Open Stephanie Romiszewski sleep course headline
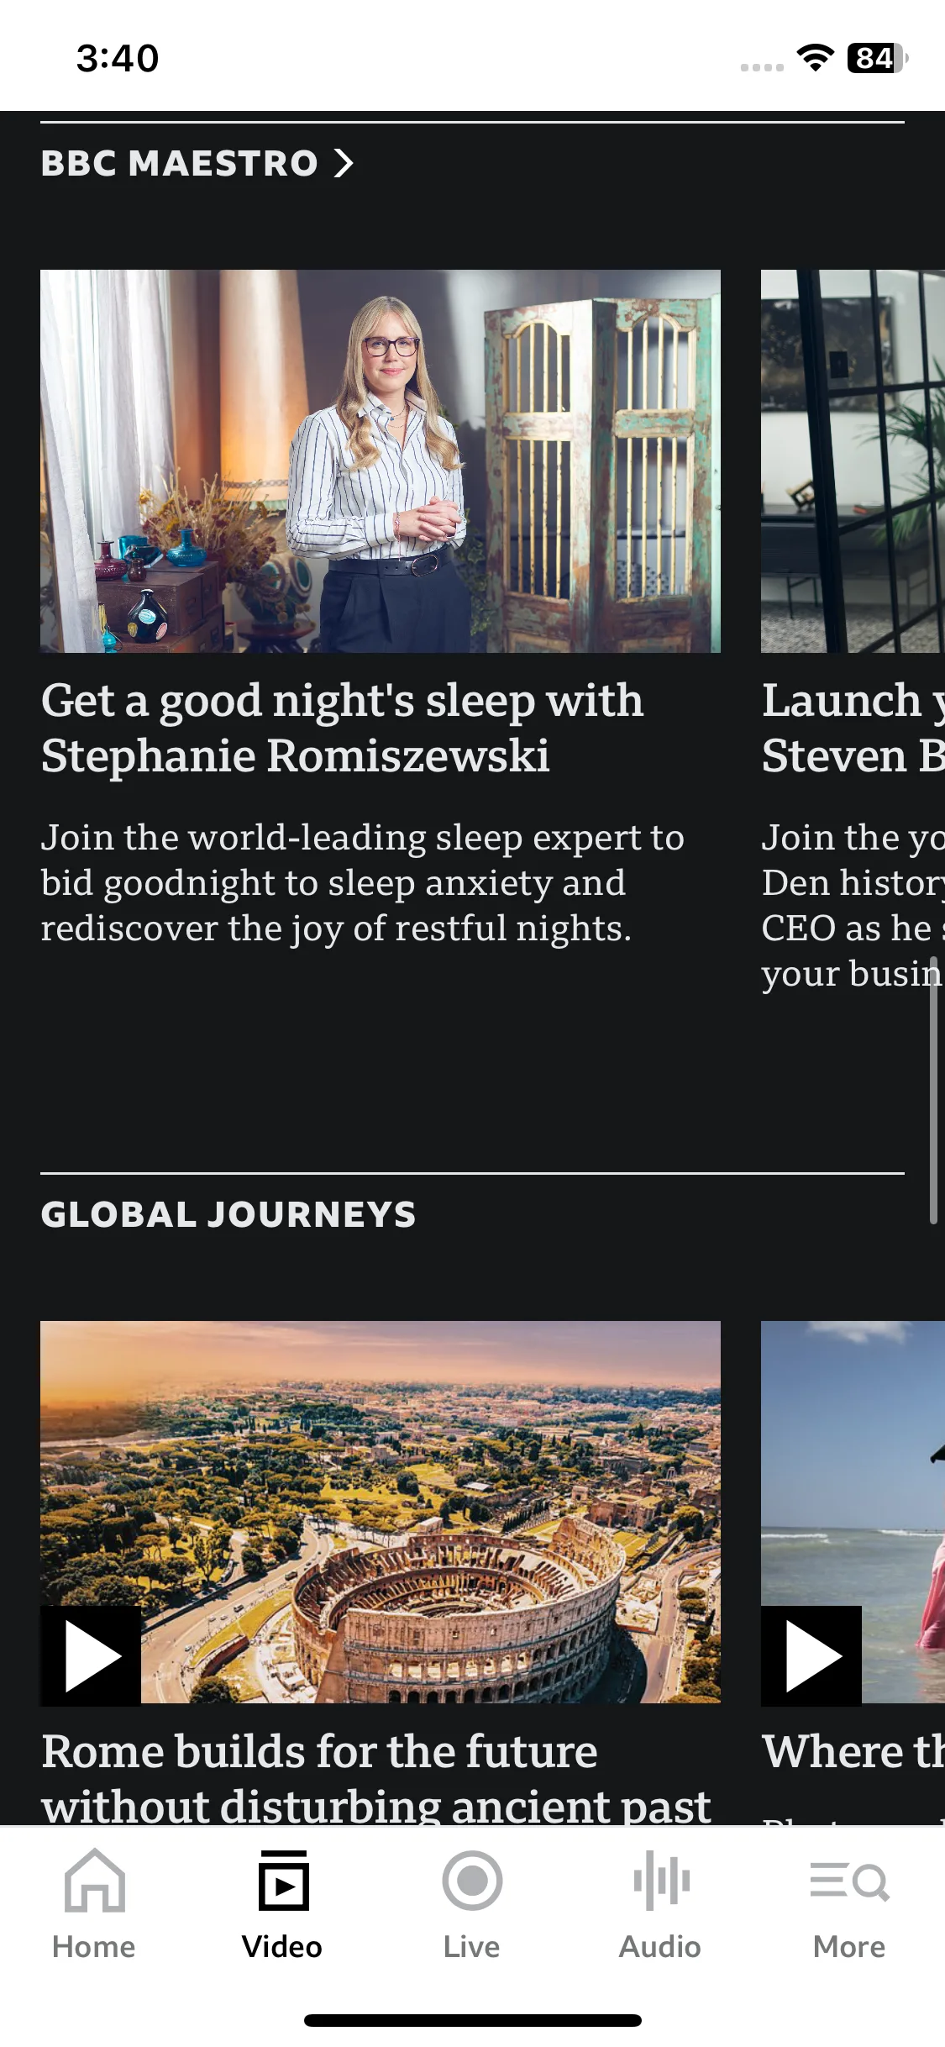 tap(342, 728)
